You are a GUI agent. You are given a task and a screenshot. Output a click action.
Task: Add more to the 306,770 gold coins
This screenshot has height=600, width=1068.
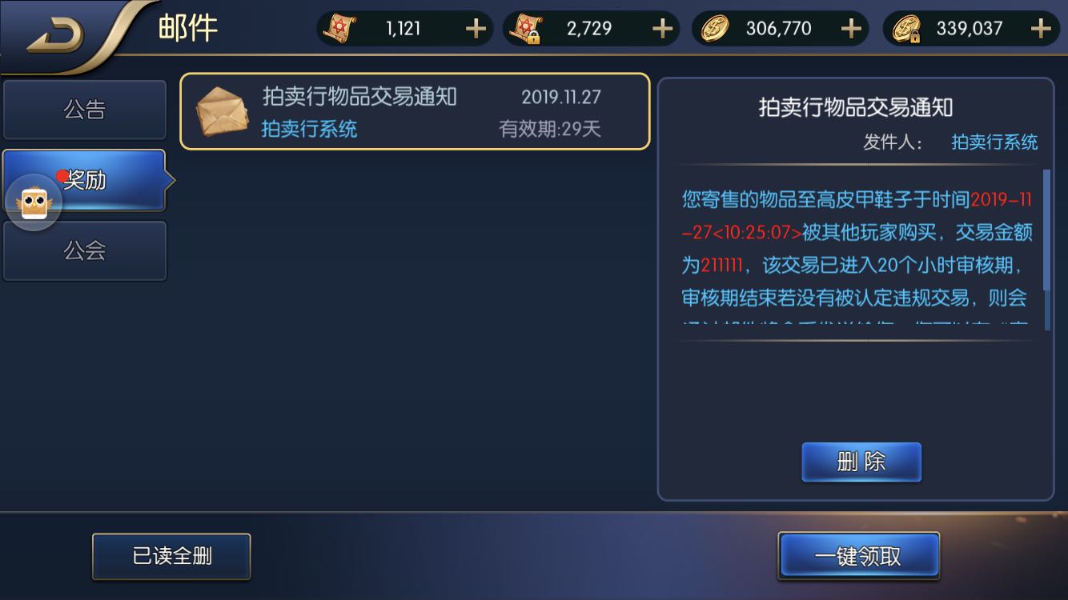[x=851, y=29]
